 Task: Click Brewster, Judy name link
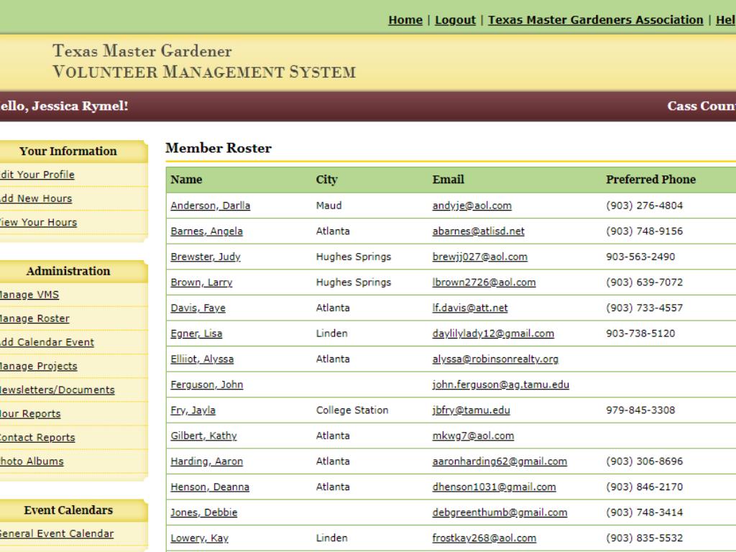(205, 257)
